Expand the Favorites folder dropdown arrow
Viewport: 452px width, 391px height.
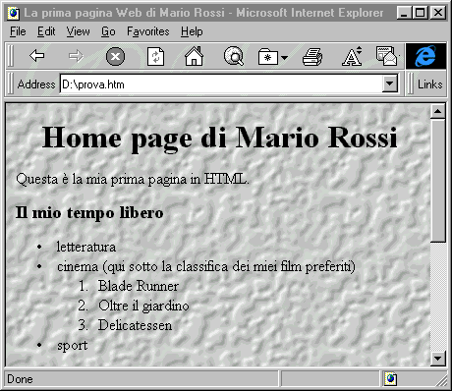point(284,58)
